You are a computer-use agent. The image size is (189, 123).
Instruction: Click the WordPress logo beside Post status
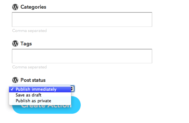(15, 80)
